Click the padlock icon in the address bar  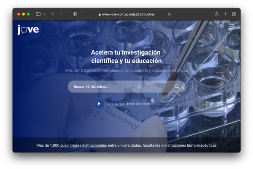point(100,14)
